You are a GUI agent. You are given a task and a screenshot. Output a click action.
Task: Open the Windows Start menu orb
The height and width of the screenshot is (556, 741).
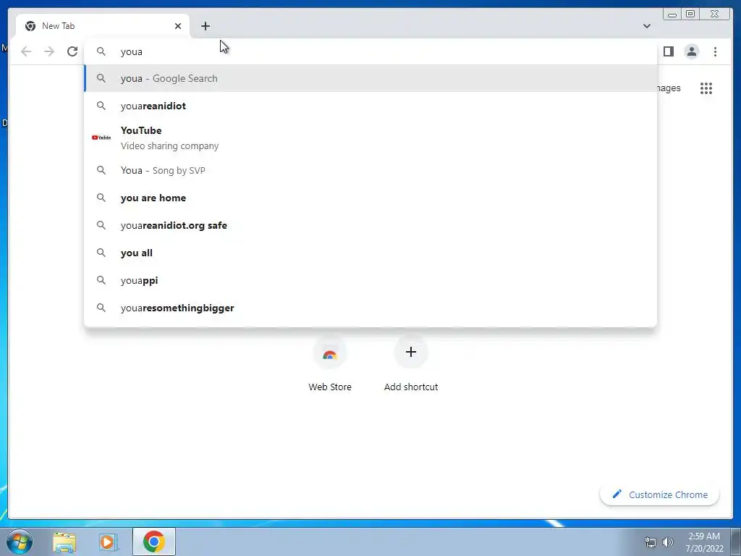[x=20, y=542]
